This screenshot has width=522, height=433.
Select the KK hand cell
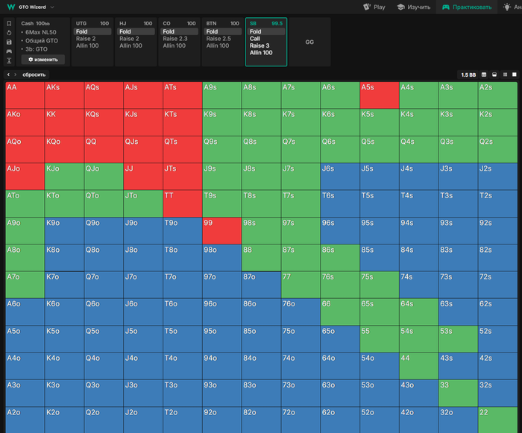64,122
